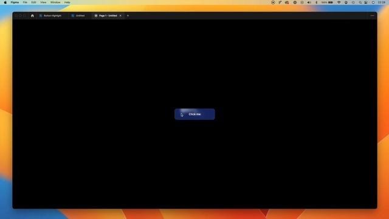Screen dimensions: 389x219
Task: Open a new tab with plus icon
Action: (128, 16)
